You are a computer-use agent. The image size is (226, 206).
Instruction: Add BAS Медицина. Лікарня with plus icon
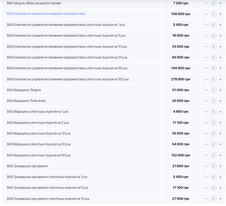(220, 90)
